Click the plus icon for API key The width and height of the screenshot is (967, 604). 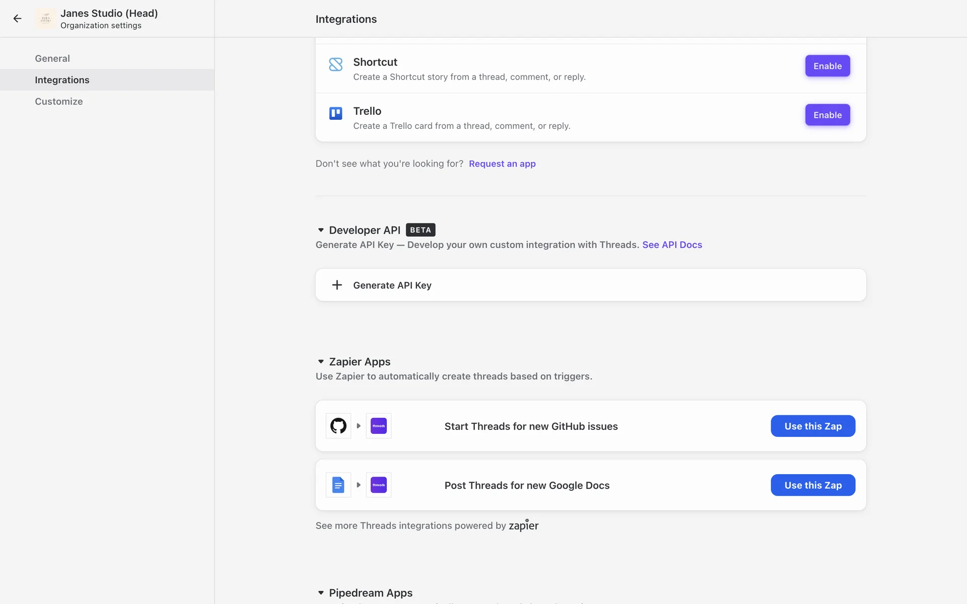337,285
